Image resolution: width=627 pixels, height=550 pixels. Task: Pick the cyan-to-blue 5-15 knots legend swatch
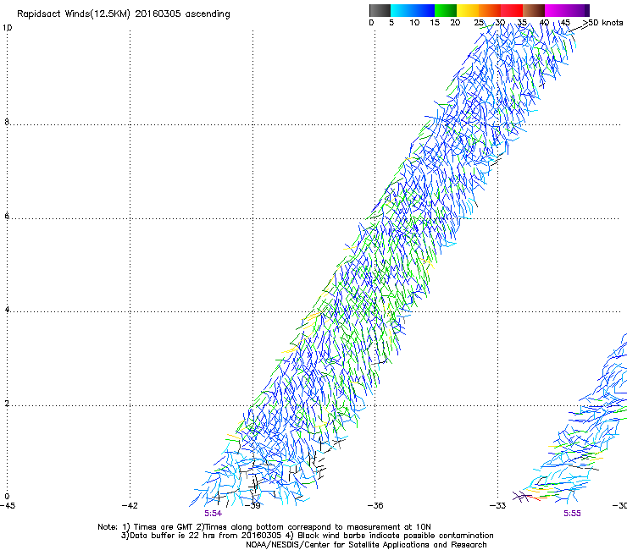(x=413, y=10)
